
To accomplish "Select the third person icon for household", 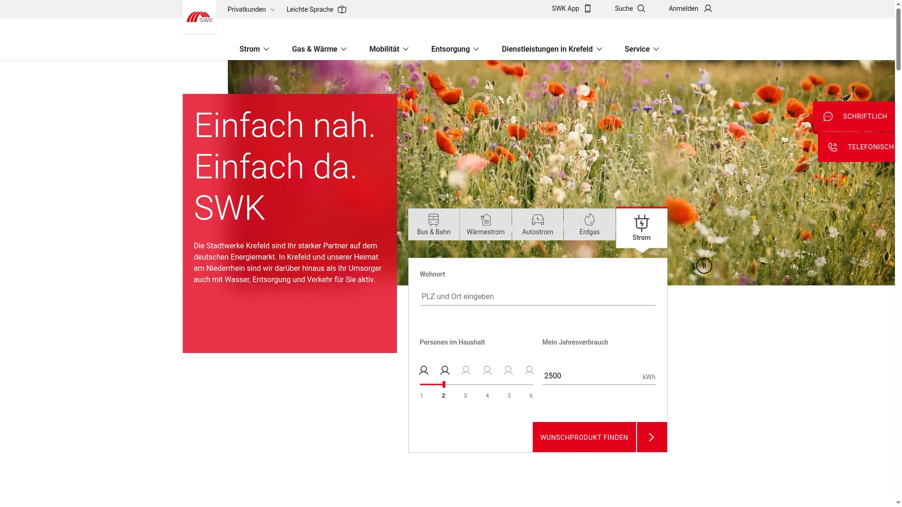I will coord(466,370).
